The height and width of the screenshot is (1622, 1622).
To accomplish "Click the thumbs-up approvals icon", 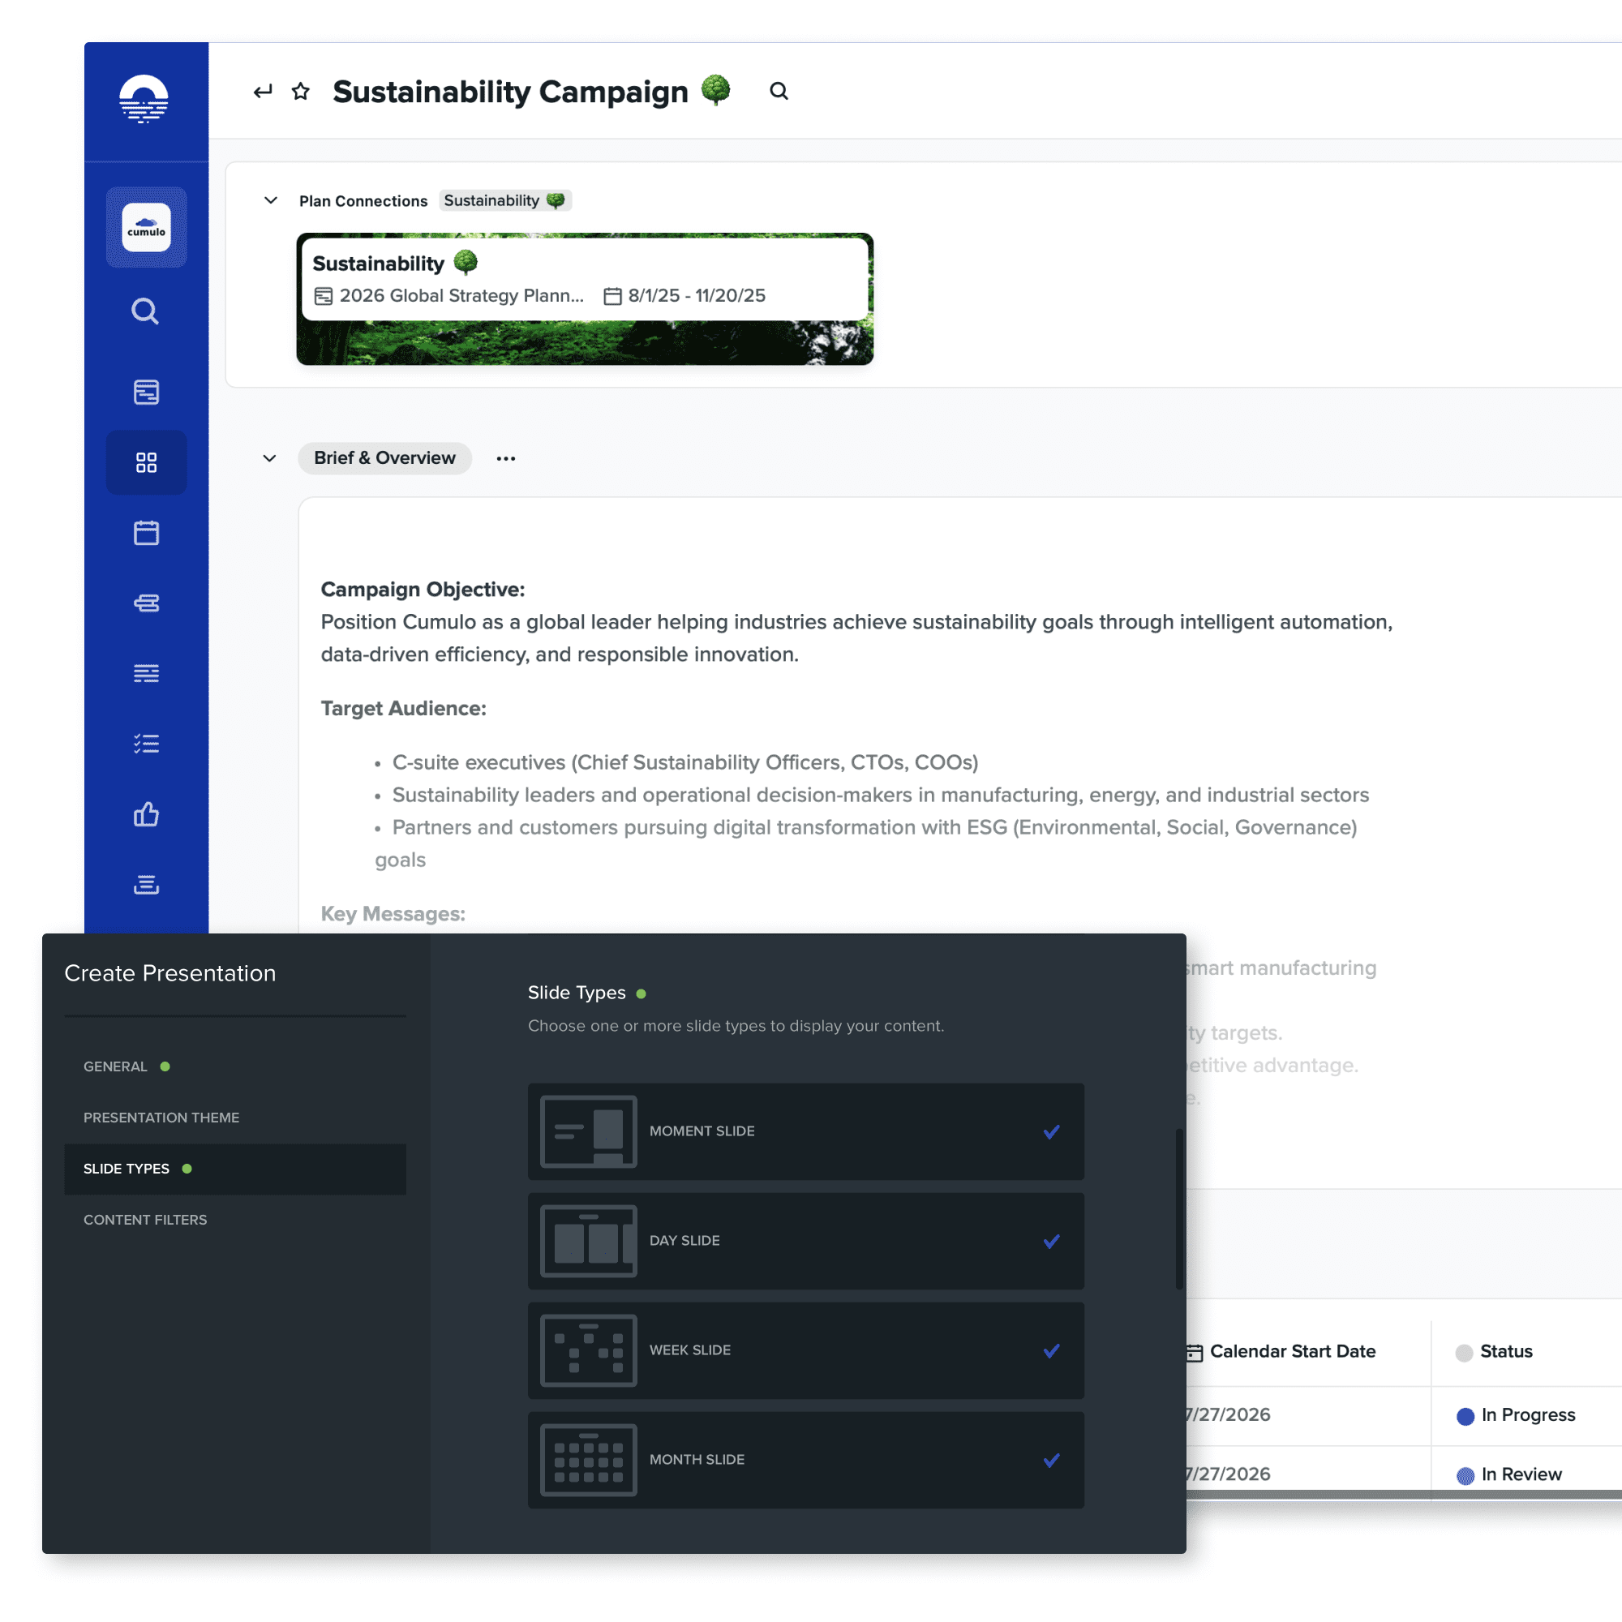I will click(146, 814).
